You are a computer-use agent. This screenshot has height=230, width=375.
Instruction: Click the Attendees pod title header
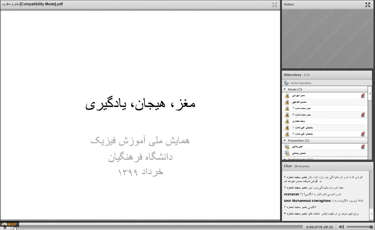pos(292,75)
